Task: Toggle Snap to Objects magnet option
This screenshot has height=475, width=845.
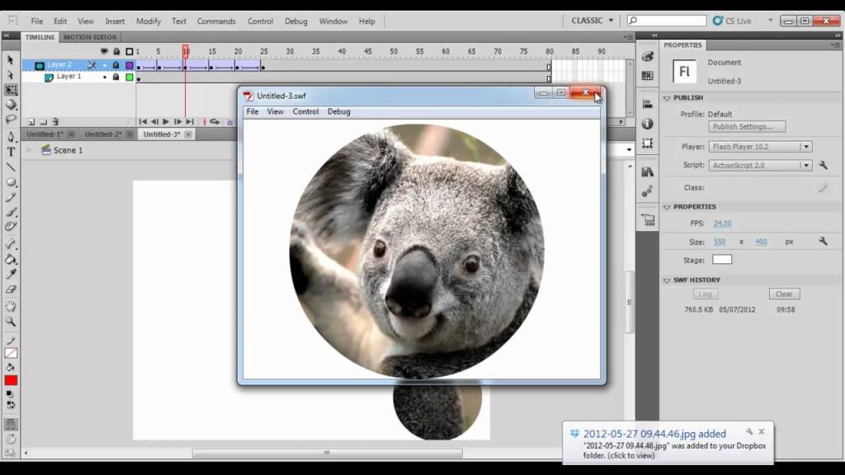Action: (x=11, y=425)
